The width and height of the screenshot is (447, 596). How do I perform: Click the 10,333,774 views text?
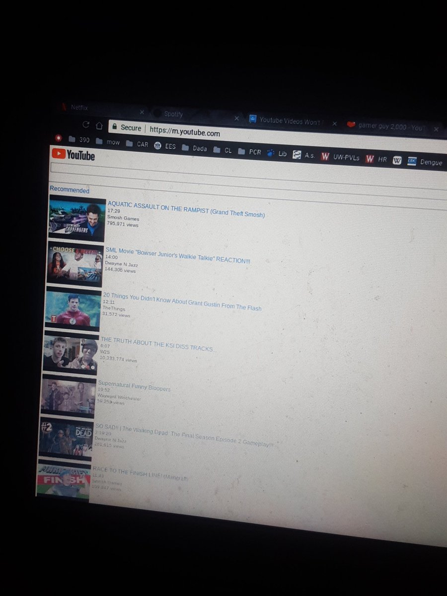[x=118, y=359]
